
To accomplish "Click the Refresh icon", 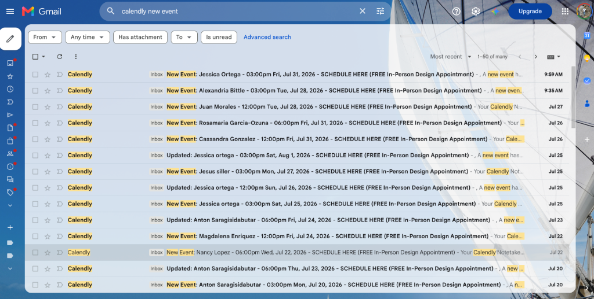I will [x=60, y=57].
